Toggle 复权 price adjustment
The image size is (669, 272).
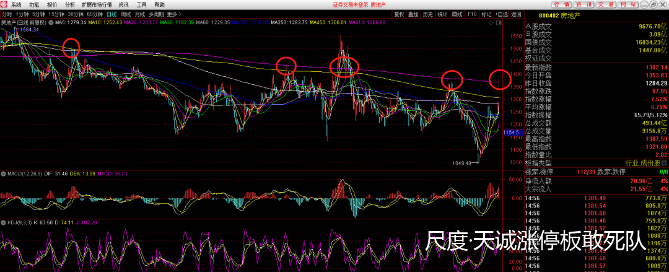pos(399,14)
